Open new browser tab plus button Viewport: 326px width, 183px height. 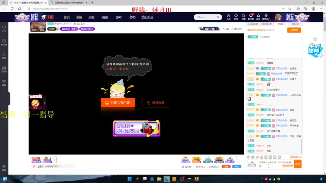[x=92, y=3]
